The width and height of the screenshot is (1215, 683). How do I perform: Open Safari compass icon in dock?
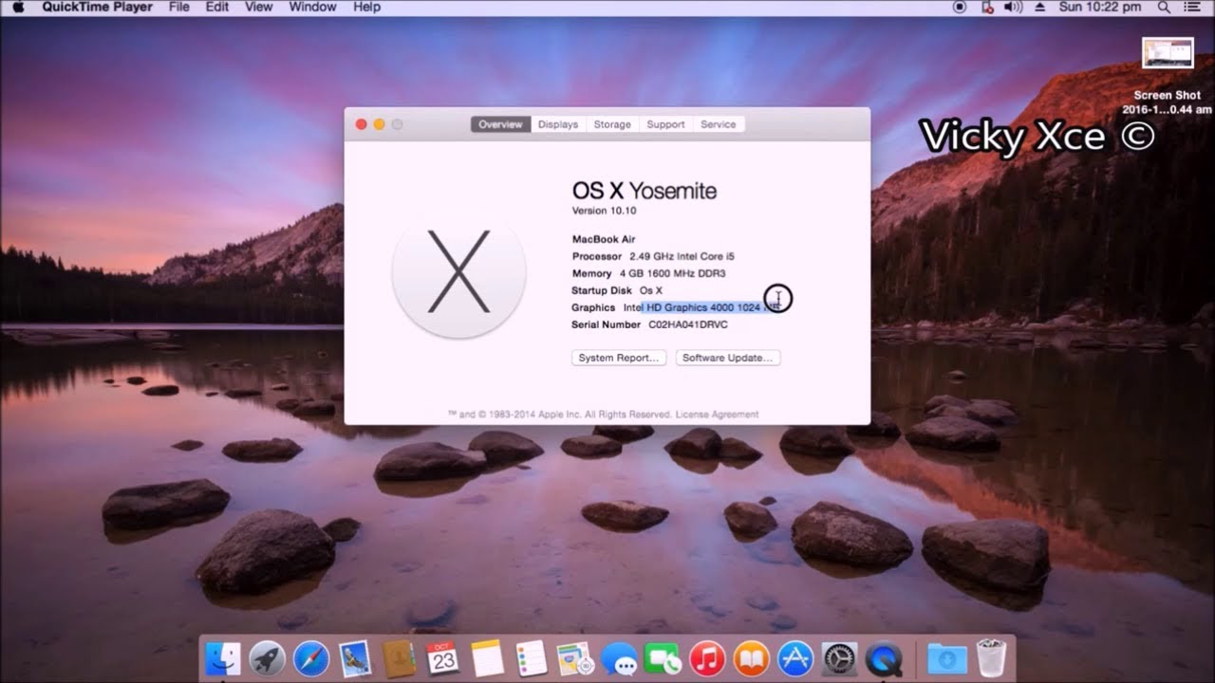311,658
